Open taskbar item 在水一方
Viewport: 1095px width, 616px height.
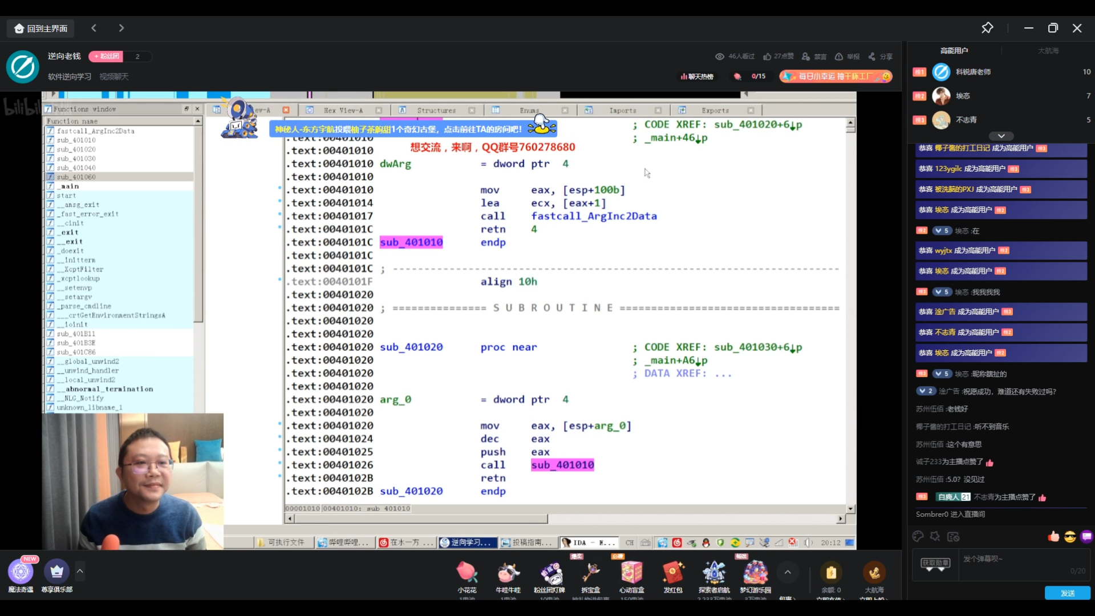tap(407, 542)
